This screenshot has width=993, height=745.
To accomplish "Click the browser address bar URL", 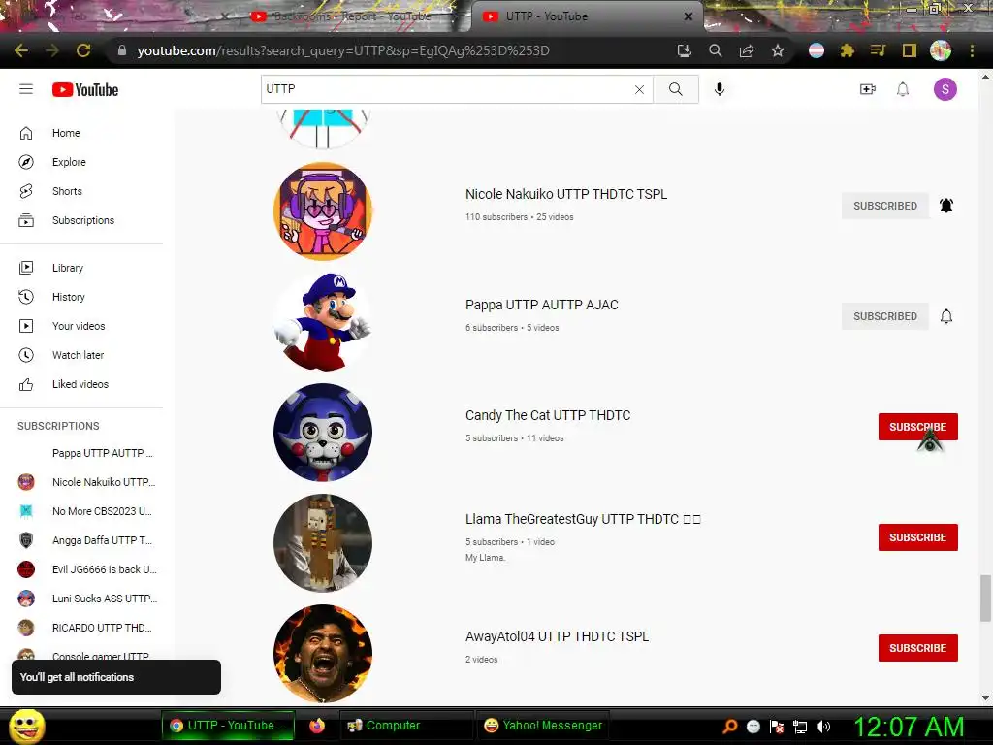I will pyautogui.click(x=343, y=50).
